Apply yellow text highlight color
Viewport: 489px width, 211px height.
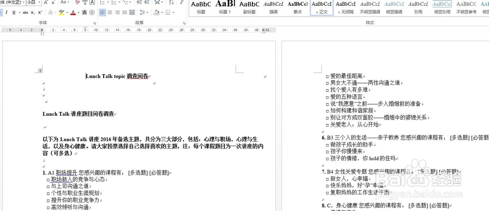[62, 13]
